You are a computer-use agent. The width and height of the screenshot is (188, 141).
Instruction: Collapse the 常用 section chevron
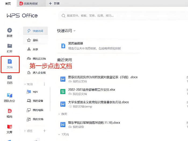tap(25, 84)
